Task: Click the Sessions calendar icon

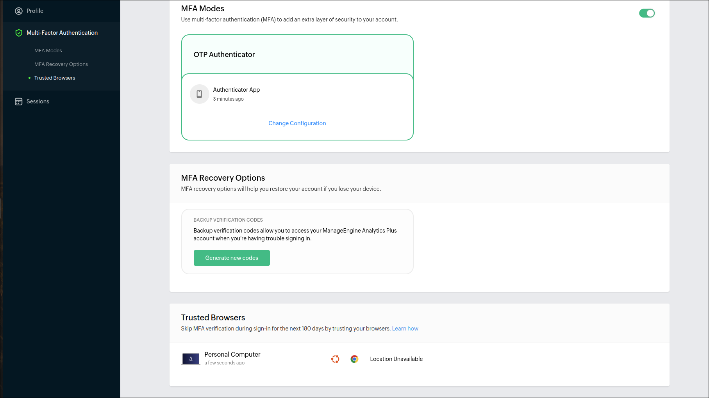Action: point(19,101)
